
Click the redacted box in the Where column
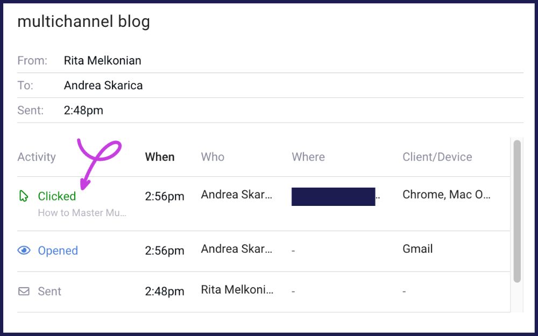(x=333, y=197)
